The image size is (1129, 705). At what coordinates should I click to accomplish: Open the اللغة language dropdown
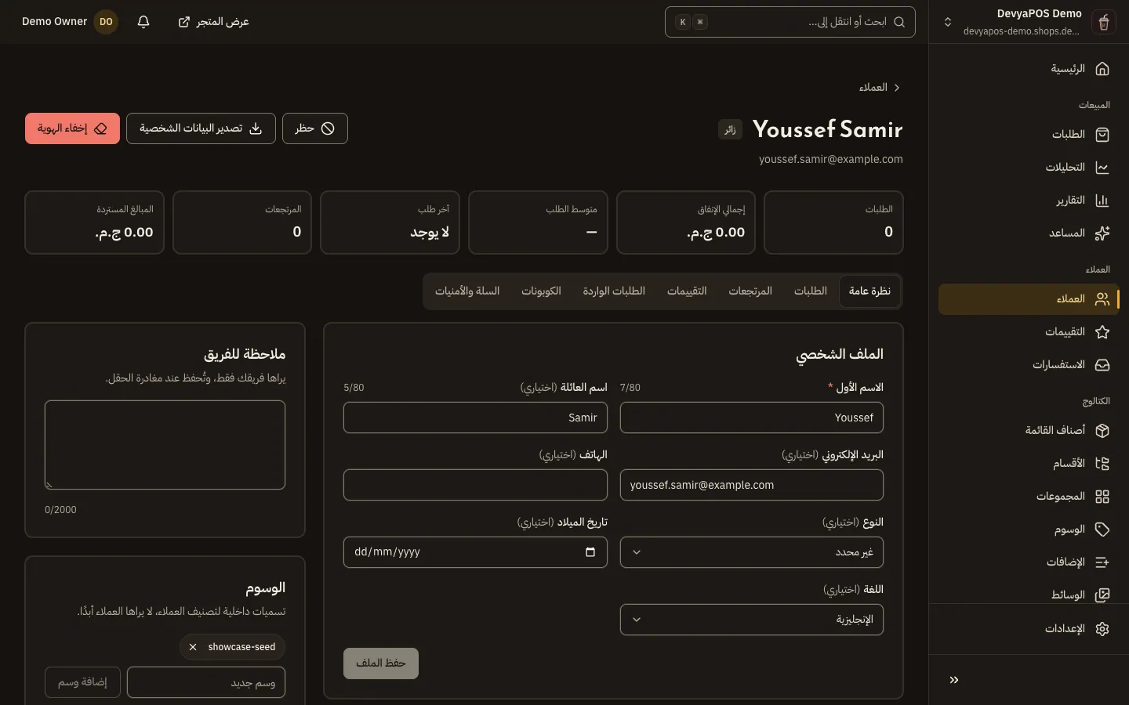(752, 620)
